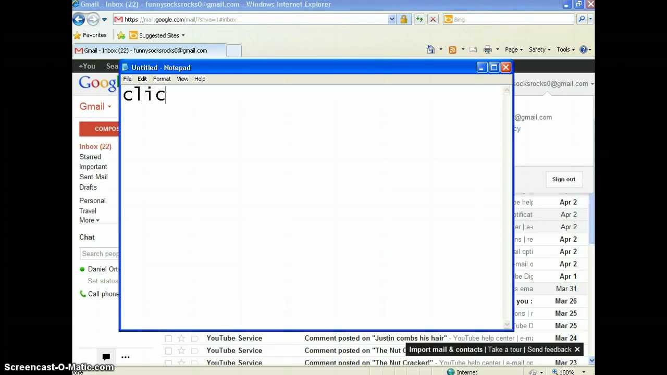Select the Gmail Inbox browser tab
Image resolution: width=667 pixels, height=375 pixels.
coord(149,51)
